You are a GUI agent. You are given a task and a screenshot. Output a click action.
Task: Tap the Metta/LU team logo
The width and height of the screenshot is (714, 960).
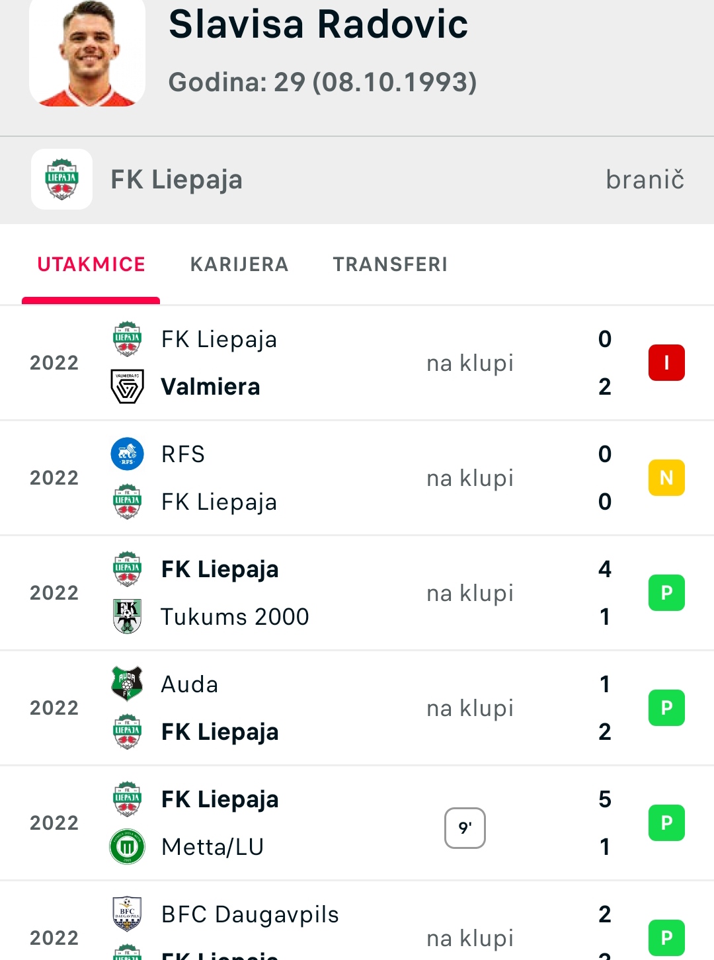coord(127,847)
